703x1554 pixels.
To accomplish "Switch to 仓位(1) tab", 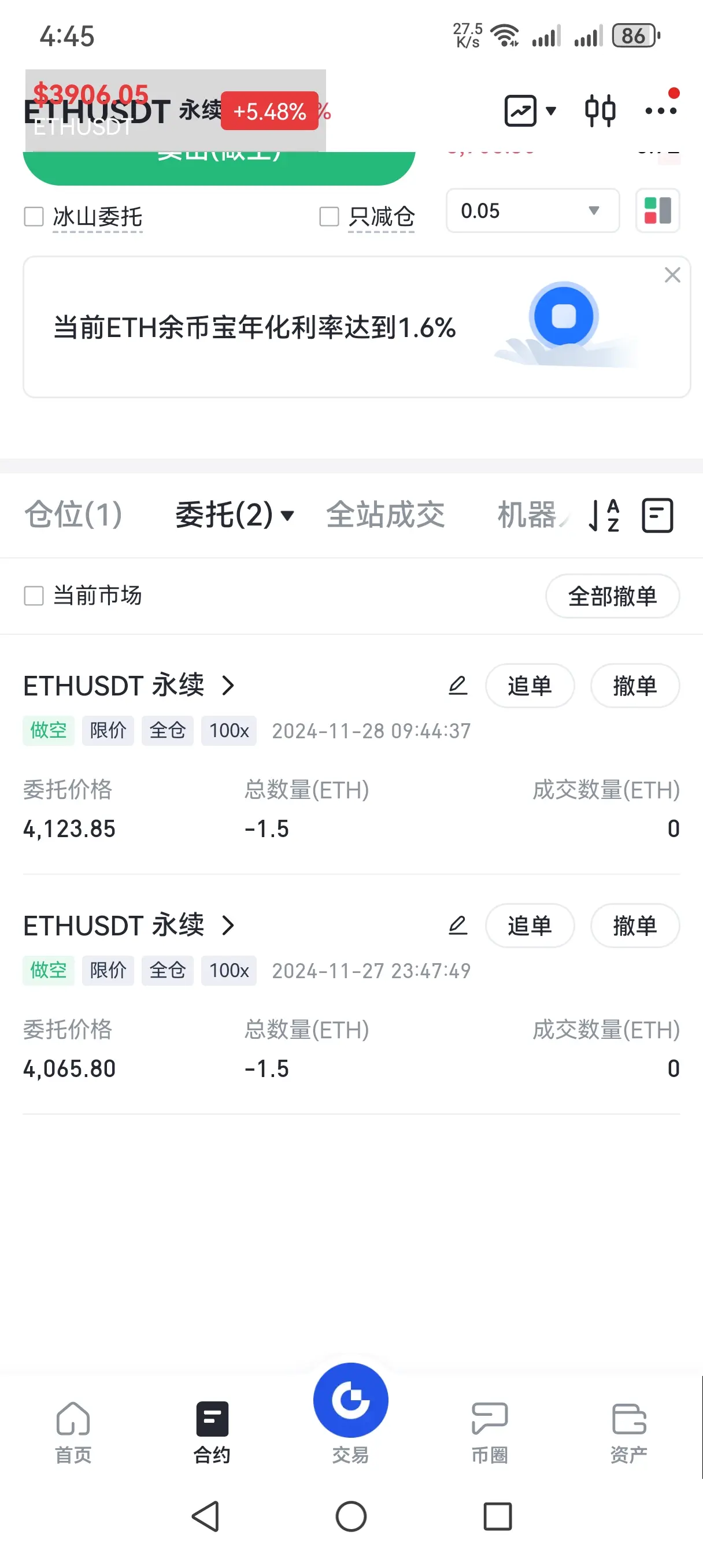I will coord(73,515).
